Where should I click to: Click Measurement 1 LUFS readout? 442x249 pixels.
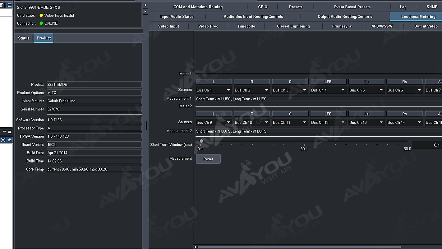(319, 99)
